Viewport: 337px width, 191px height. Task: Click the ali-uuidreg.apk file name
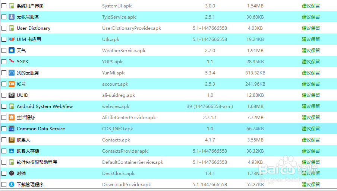tap(119, 95)
